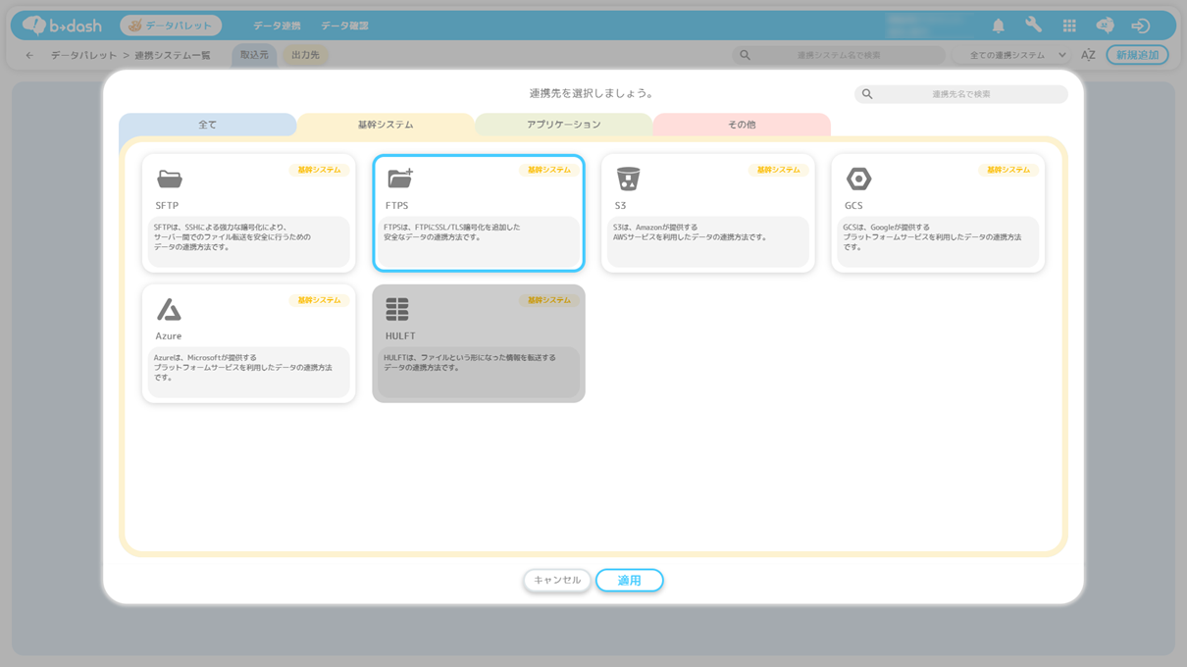This screenshot has height=667, width=1187.
Task: Click the FTPS folder-plus icon
Action: click(399, 179)
